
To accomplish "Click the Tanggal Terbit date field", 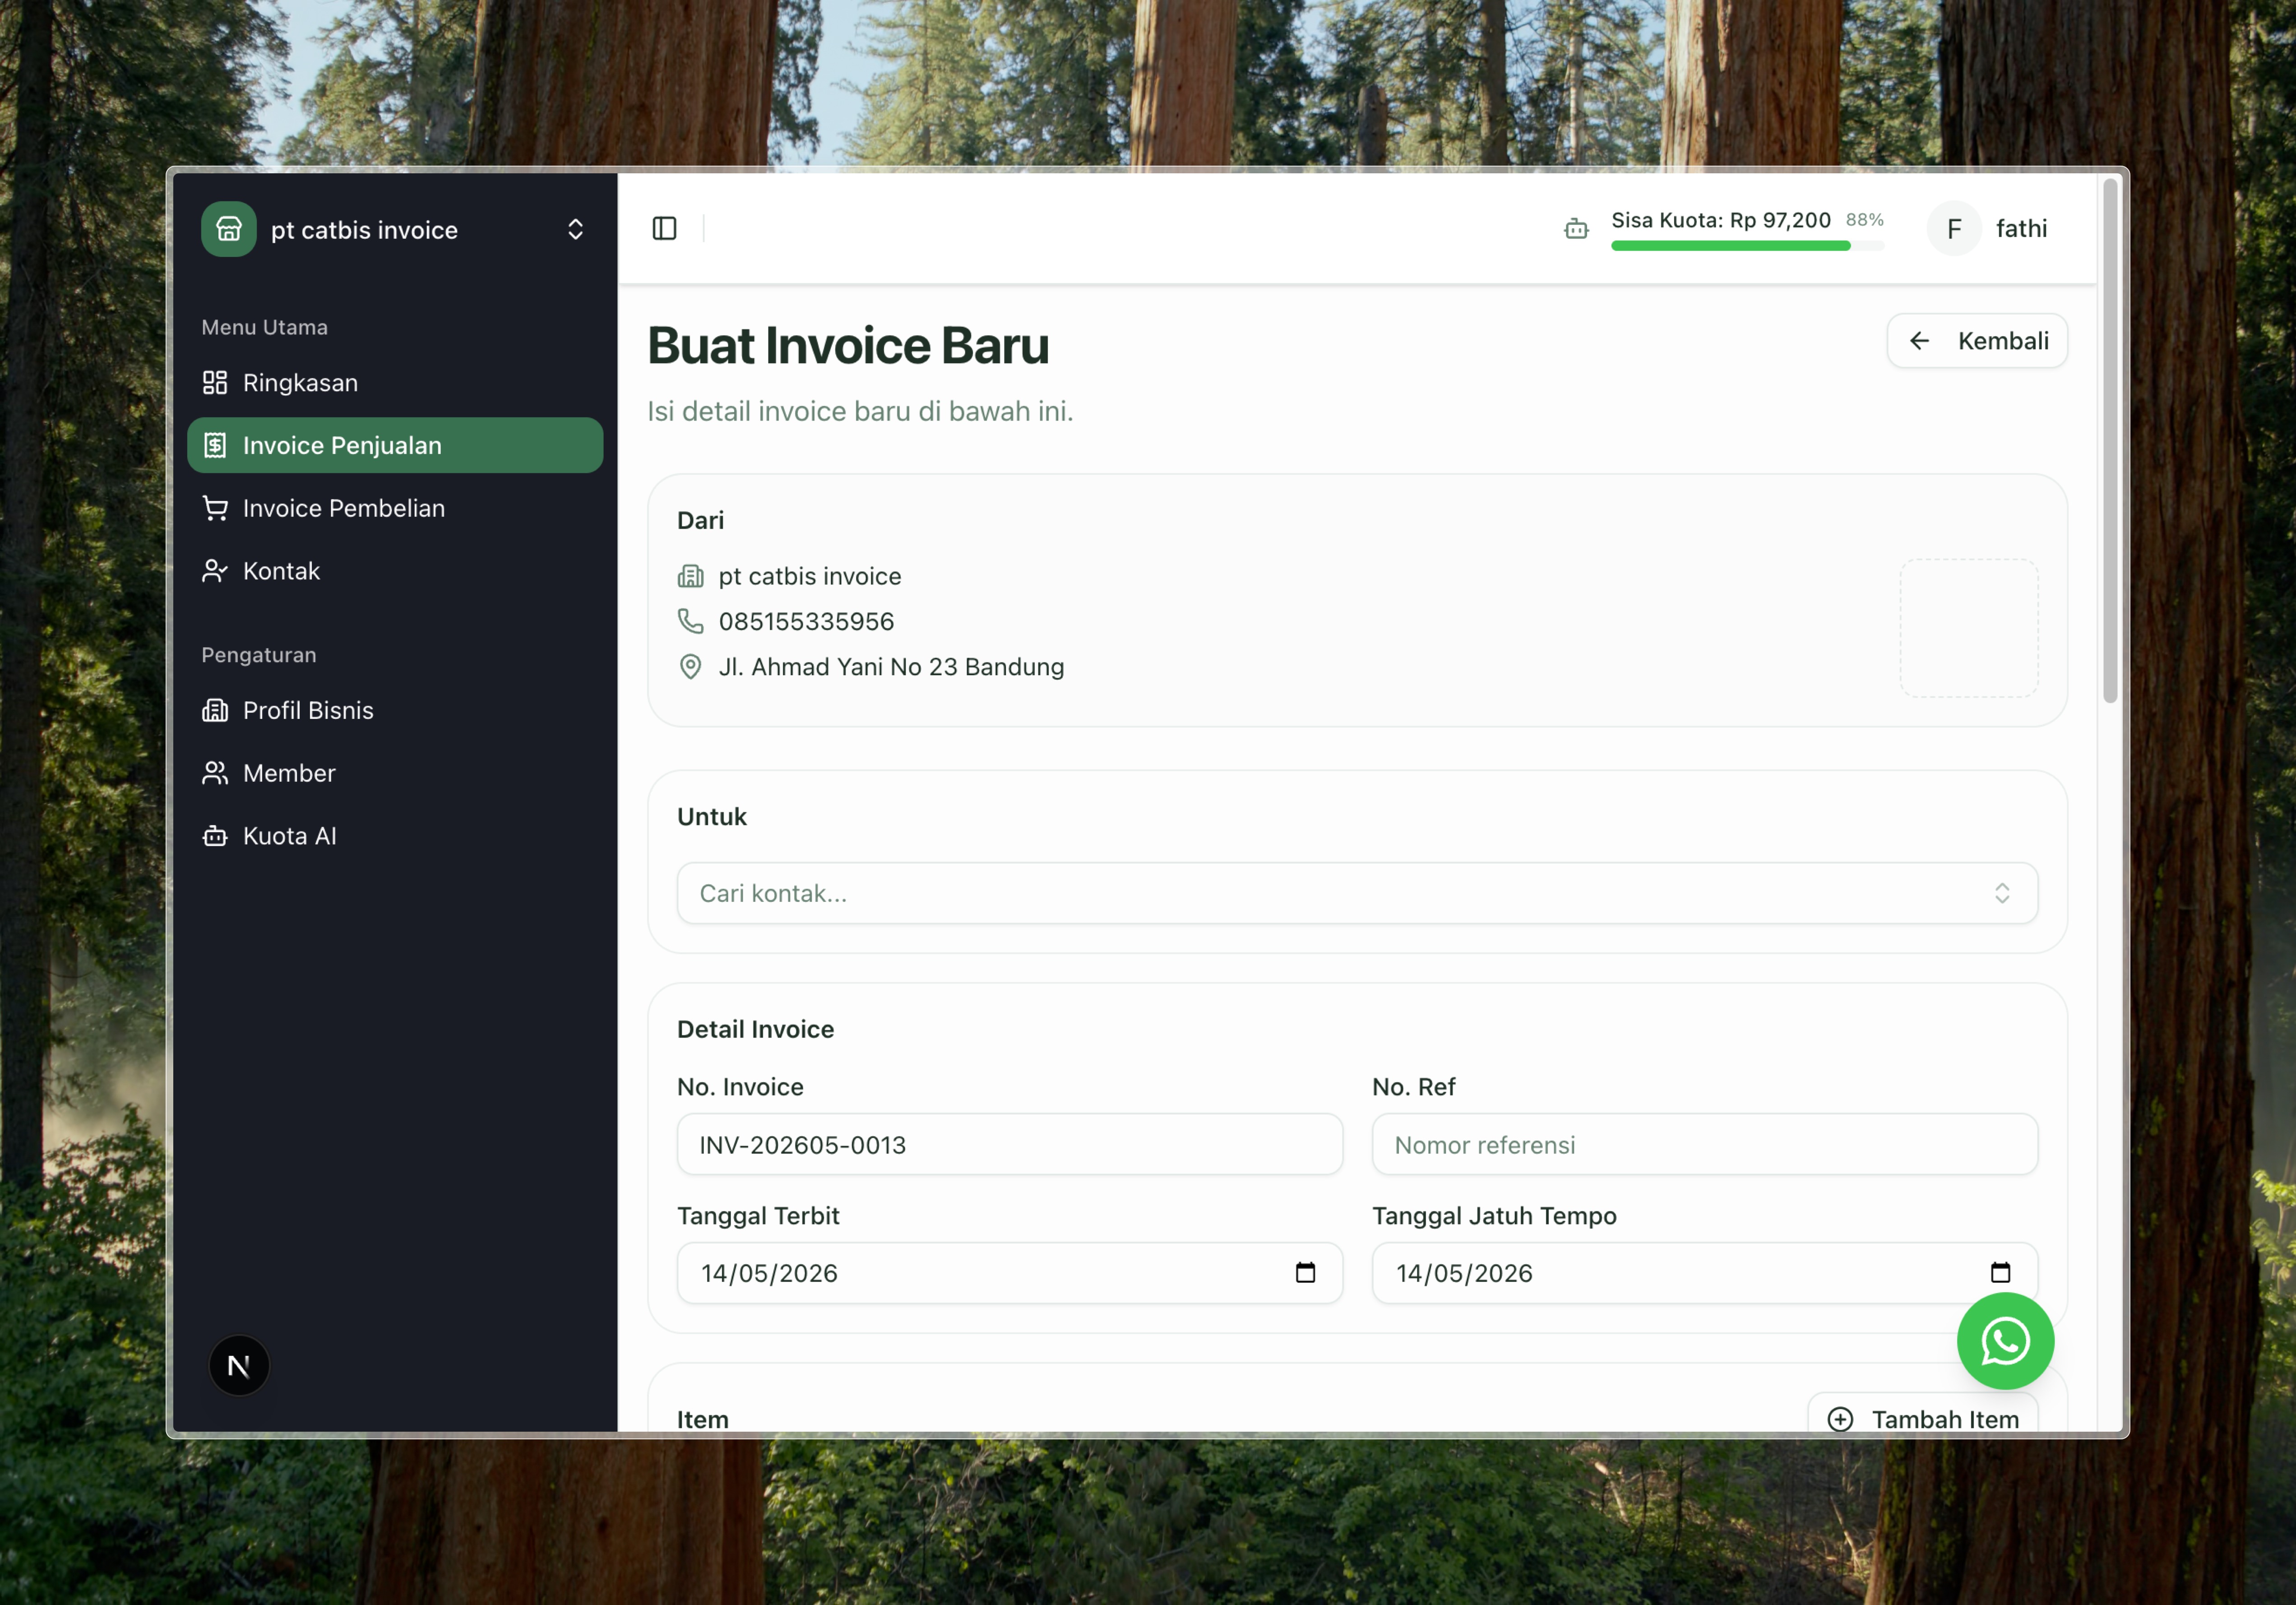I will tap(1009, 1273).
